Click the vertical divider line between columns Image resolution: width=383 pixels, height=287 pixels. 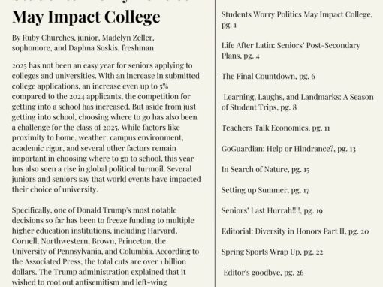tap(215, 143)
